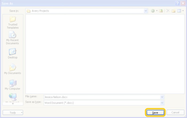
Task: Open Views menu dropdown arrow
Action: 183,11
